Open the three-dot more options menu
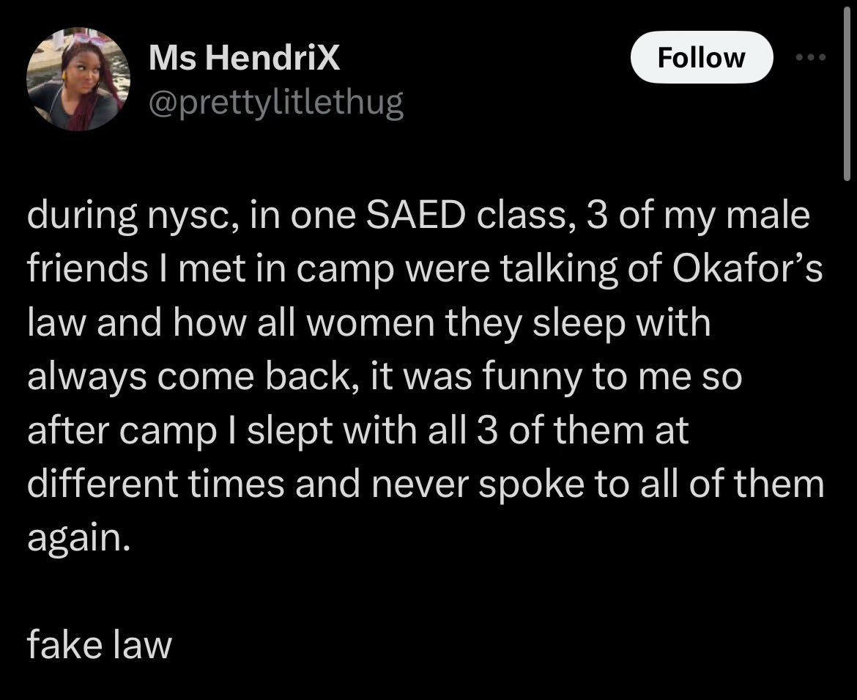 point(812,57)
